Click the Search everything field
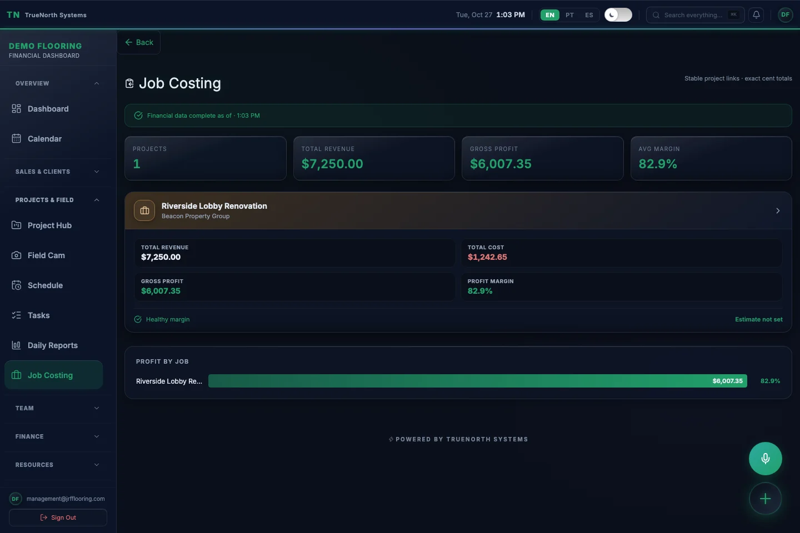 tap(696, 15)
